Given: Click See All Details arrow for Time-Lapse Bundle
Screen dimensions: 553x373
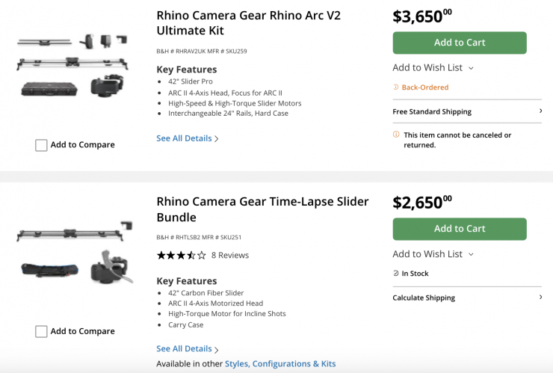Looking at the screenshot, I should (x=217, y=349).
